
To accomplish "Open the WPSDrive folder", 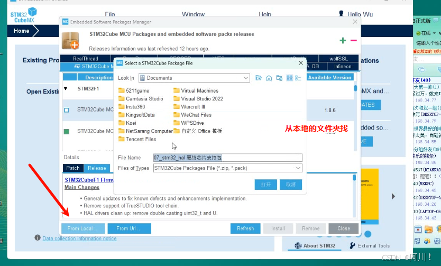I will 189,123.
